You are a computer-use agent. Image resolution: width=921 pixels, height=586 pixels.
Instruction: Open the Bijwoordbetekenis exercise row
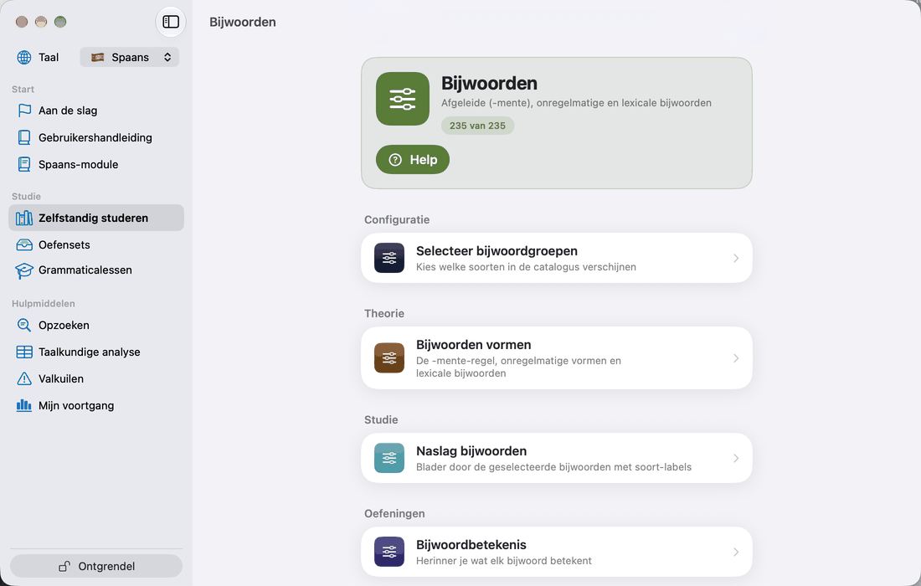[x=556, y=552]
